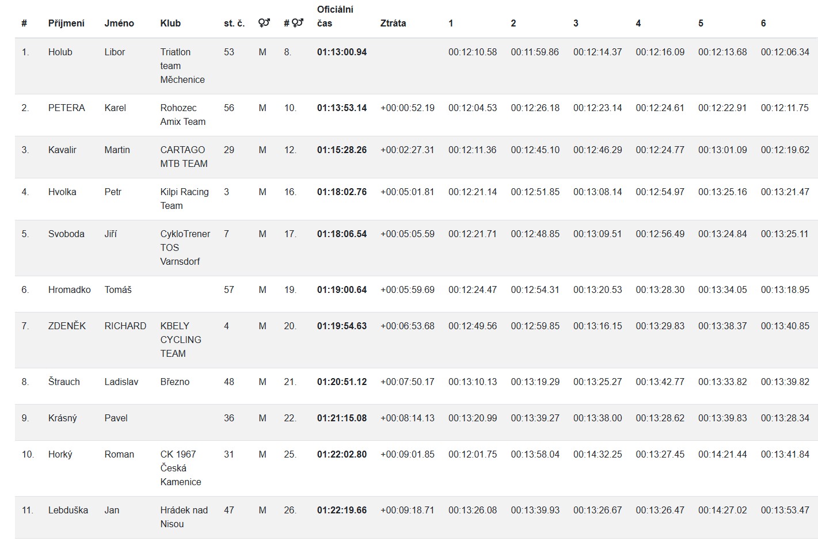This screenshot has height=541, width=818.
Task: Open the Holub surname entry
Action: 60,52
